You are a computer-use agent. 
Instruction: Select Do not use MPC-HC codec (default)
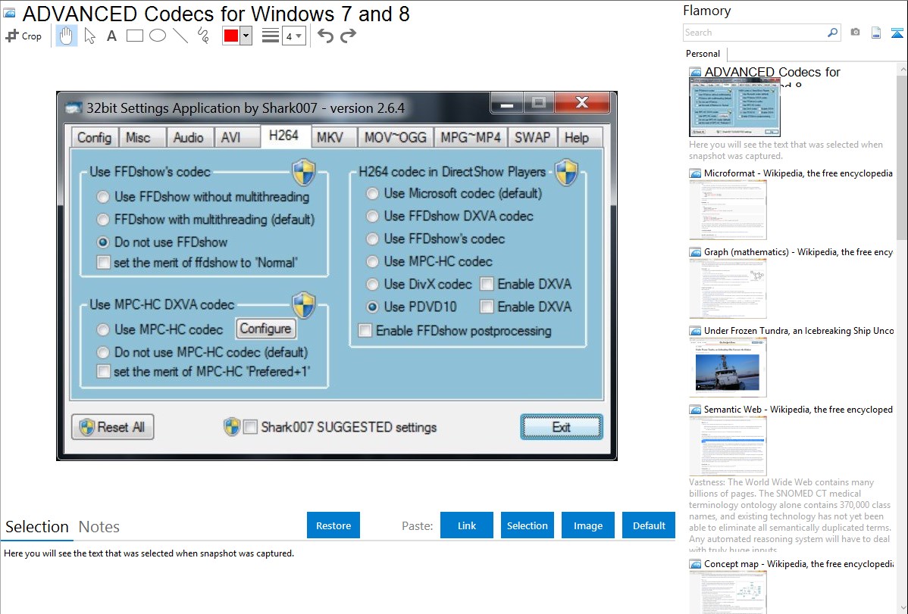(103, 352)
